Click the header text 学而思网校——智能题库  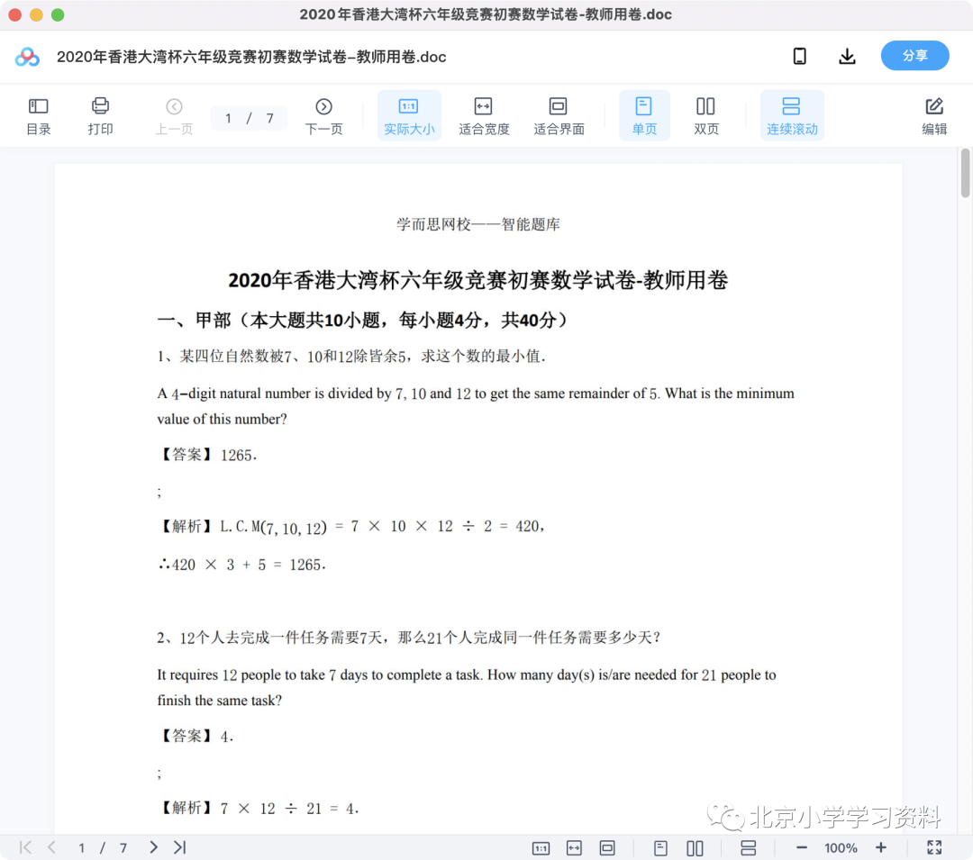(477, 224)
